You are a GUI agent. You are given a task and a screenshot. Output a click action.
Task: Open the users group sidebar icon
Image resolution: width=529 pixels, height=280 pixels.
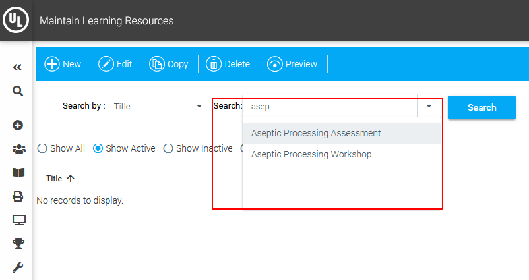click(x=19, y=149)
